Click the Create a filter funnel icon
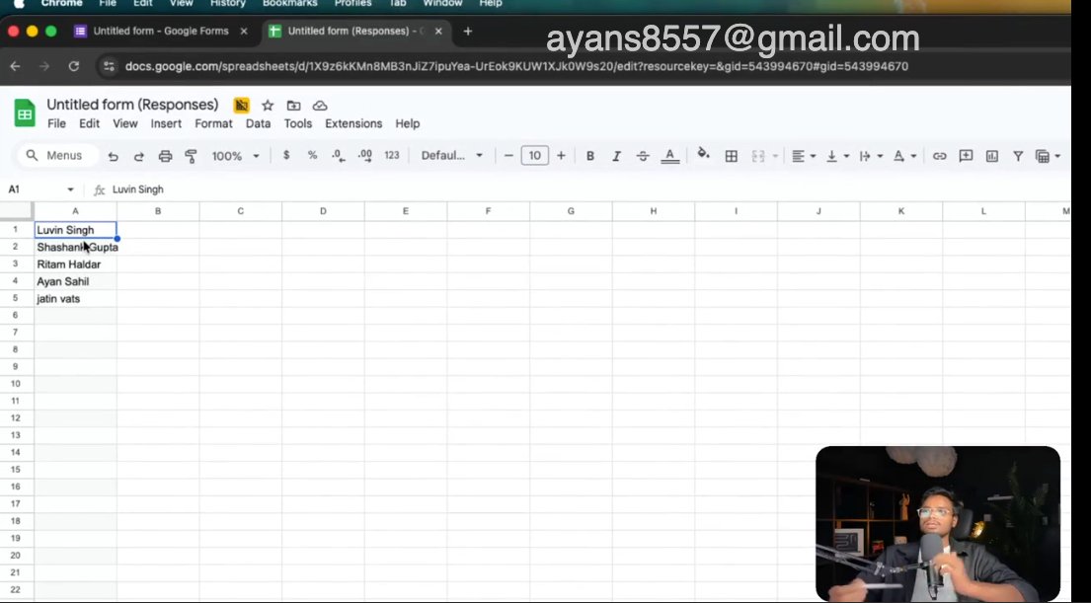Image resolution: width=1091 pixels, height=603 pixels. tap(1018, 157)
